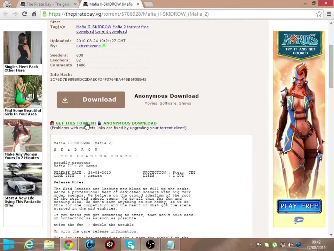The image size is (334, 251).
Task: Open the volume speaker tray icon
Action: point(290,245)
